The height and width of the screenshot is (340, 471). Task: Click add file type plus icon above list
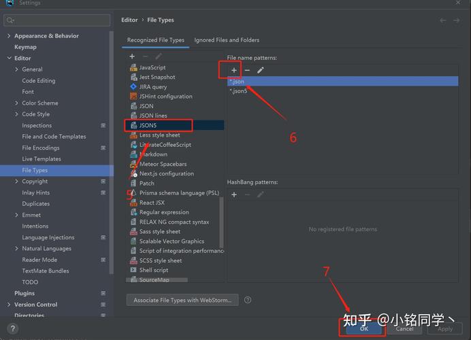point(132,56)
